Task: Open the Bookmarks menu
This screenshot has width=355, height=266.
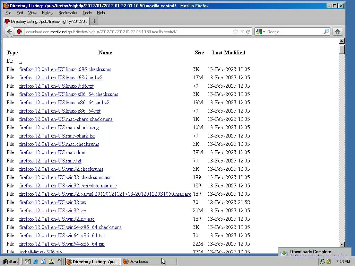Action: coord(68,13)
